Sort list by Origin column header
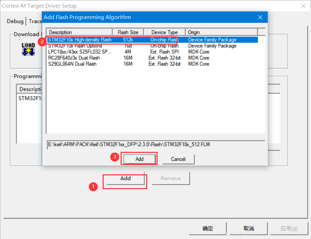Screen dimensions: 311x239 click(x=222, y=32)
